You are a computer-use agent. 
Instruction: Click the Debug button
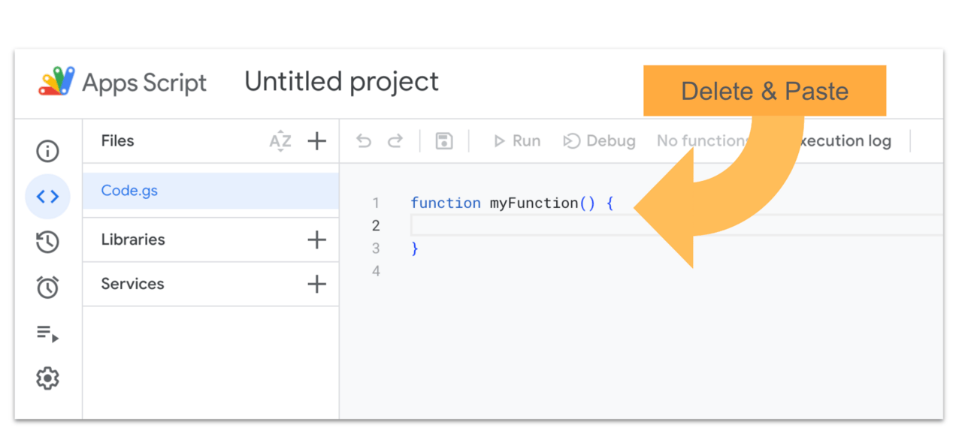tap(600, 141)
